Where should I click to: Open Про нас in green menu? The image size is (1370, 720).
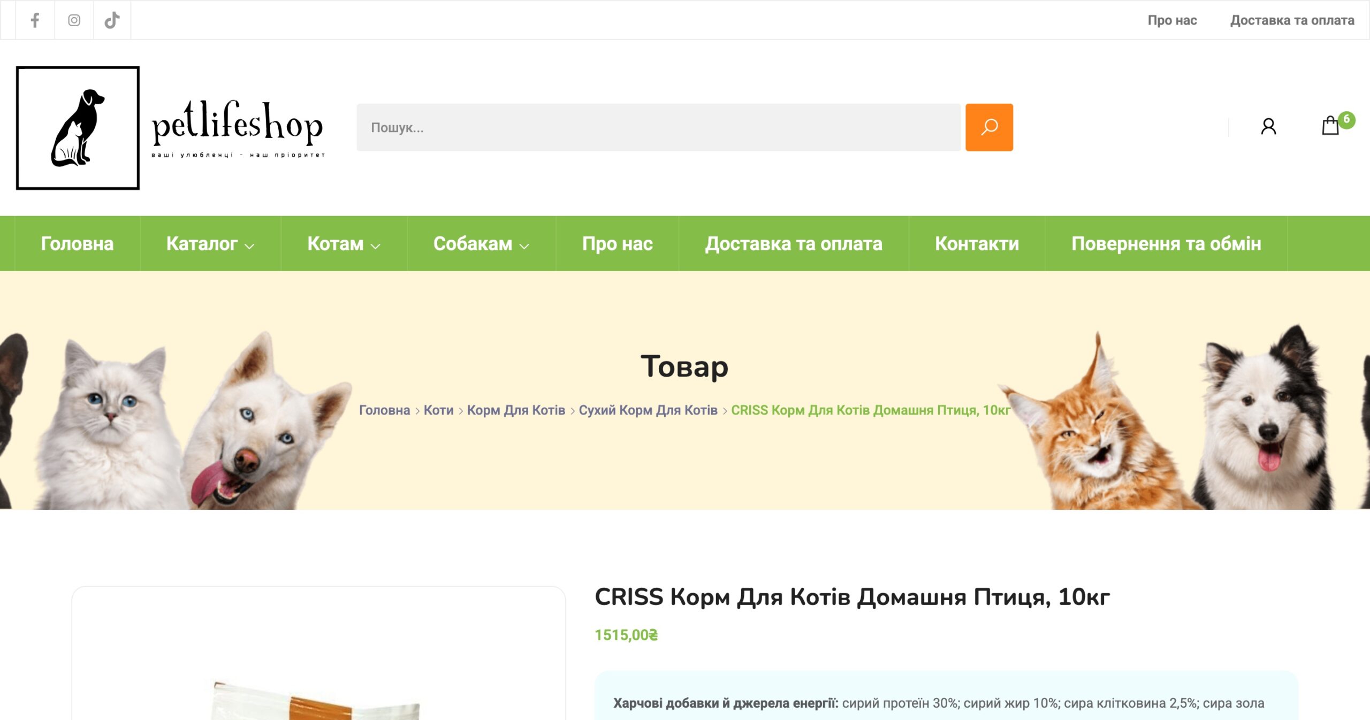tap(617, 243)
